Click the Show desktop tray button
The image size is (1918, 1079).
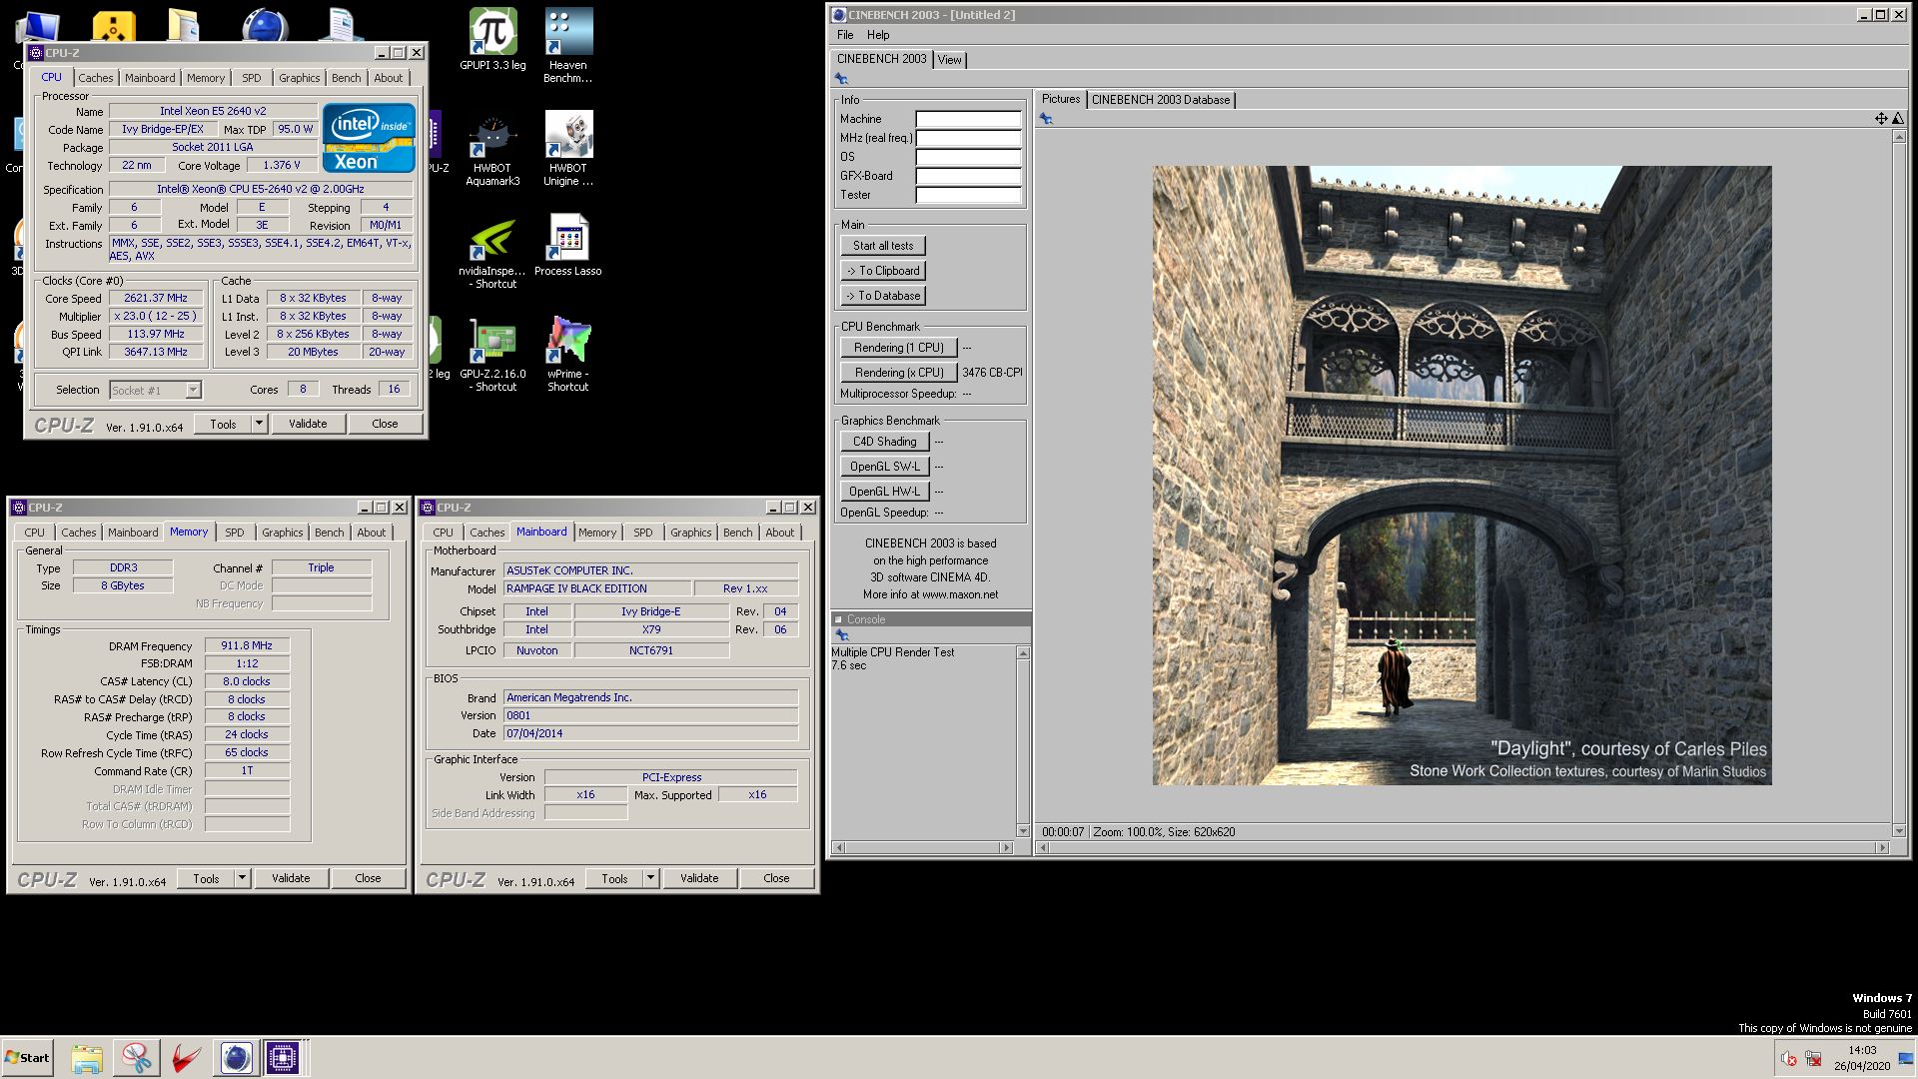[x=1905, y=1058]
